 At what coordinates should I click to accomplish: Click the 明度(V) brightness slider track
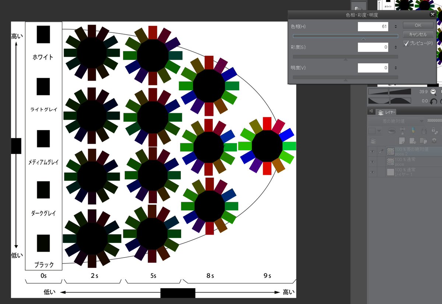pyautogui.click(x=345, y=77)
